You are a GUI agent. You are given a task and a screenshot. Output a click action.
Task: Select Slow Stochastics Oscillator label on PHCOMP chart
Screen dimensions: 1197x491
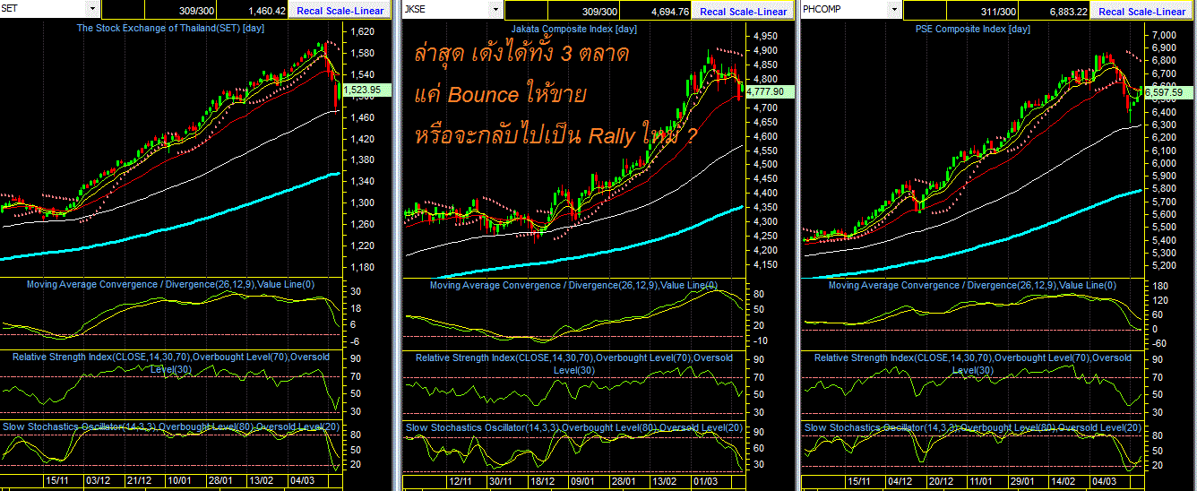(x=973, y=427)
